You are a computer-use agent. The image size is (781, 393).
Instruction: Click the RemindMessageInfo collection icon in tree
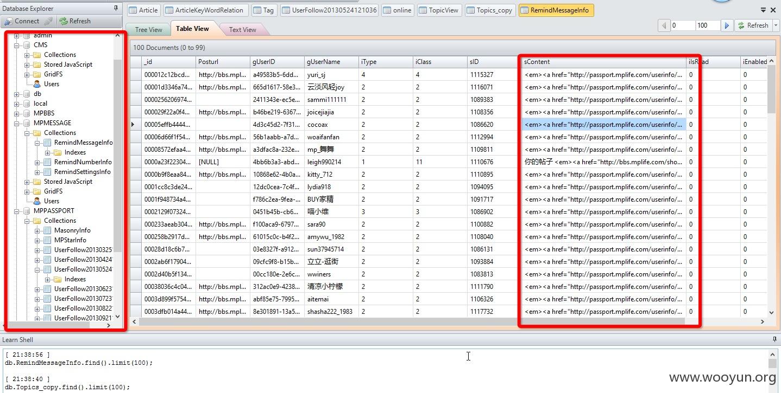pyautogui.click(x=47, y=143)
